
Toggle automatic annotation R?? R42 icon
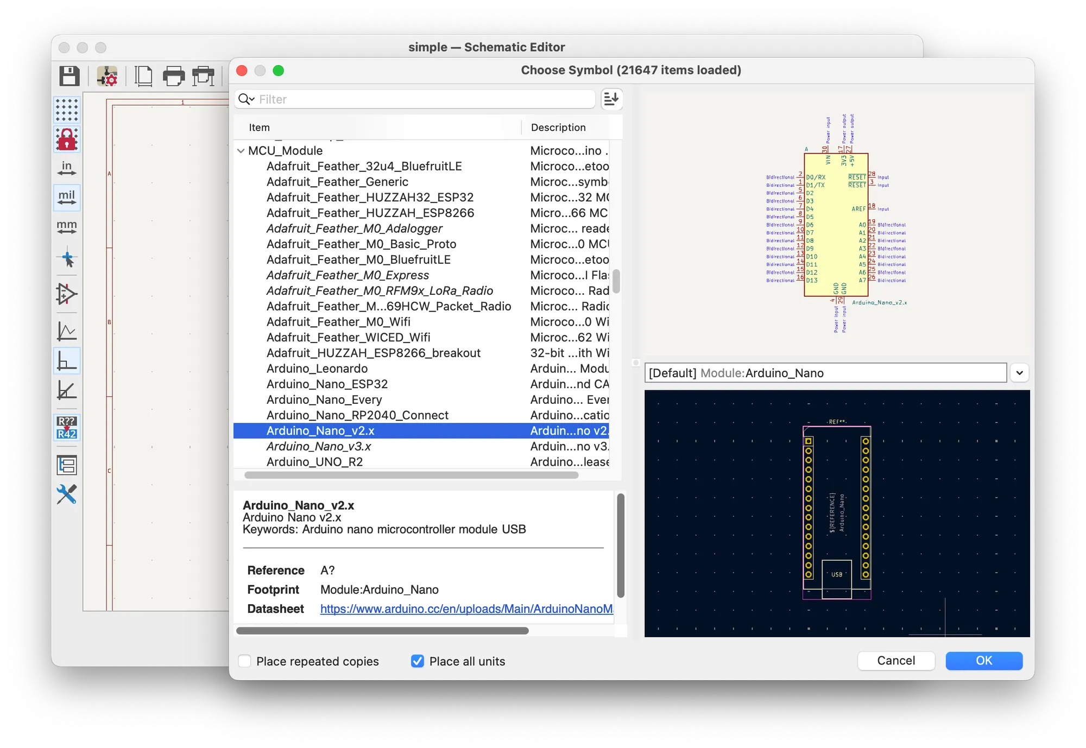[x=67, y=428]
